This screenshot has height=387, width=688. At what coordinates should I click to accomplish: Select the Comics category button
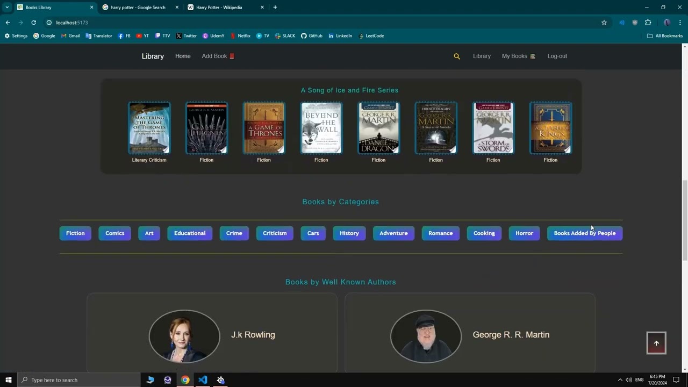click(114, 233)
